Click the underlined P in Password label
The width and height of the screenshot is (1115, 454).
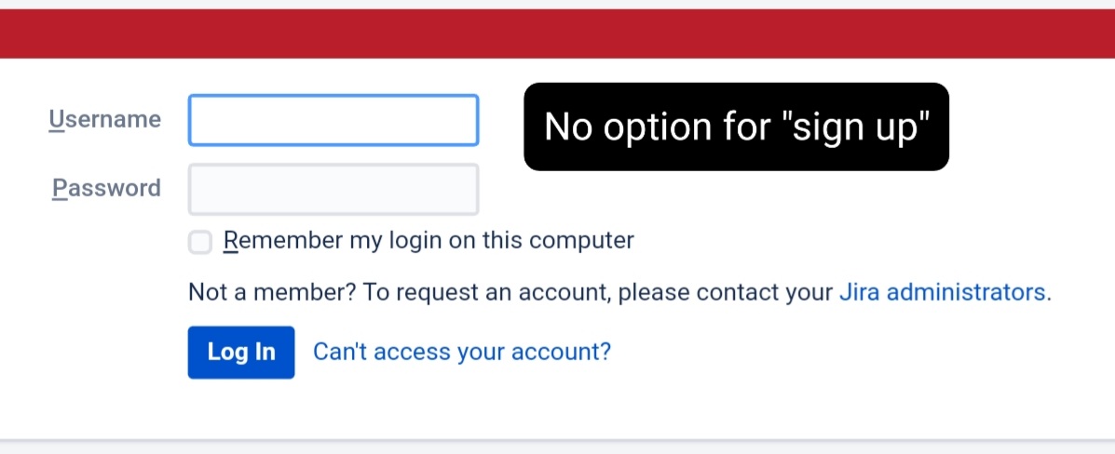point(60,188)
